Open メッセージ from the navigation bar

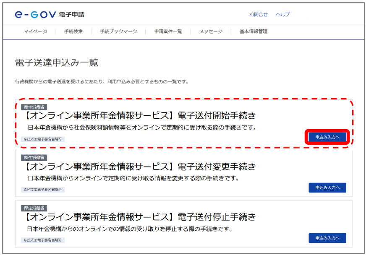coord(211,31)
